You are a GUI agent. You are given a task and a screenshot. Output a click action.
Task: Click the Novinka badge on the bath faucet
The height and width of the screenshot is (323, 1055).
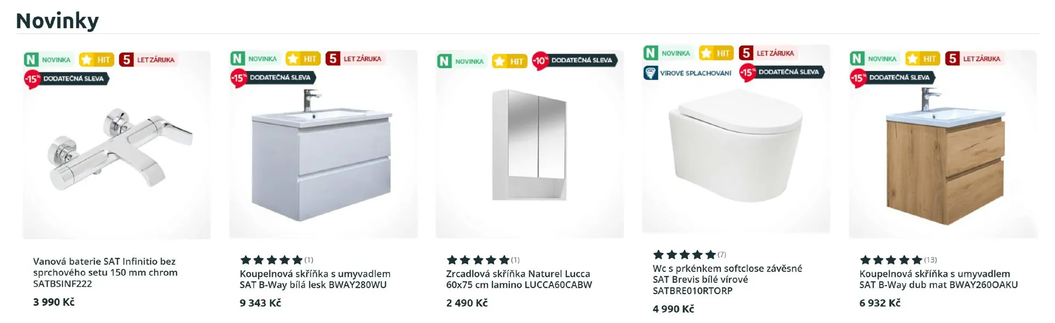coord(48,60)
